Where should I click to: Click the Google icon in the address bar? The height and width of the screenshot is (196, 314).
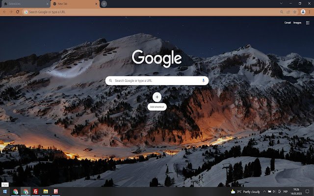coord(26,12)
